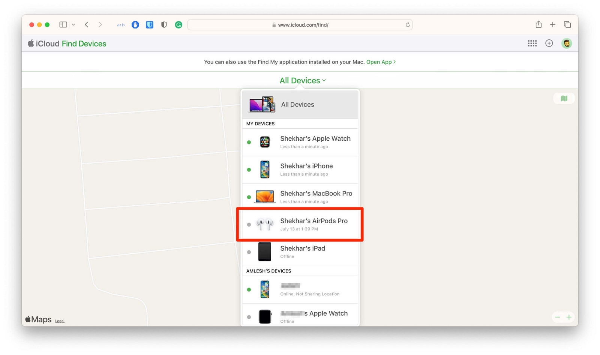Click the AMLESH'S DEVICES section header

[x=268, y=271]
